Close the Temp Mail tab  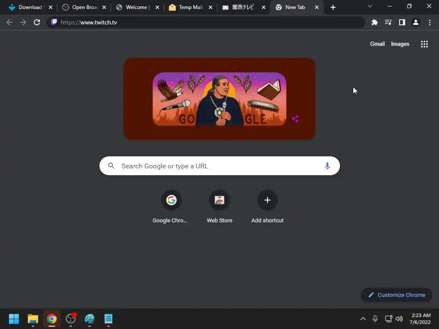click(x=210, y=7)
